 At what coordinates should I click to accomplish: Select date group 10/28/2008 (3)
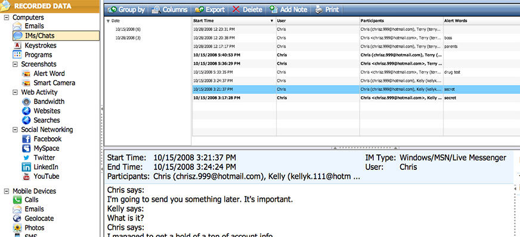tap(128, 38)
